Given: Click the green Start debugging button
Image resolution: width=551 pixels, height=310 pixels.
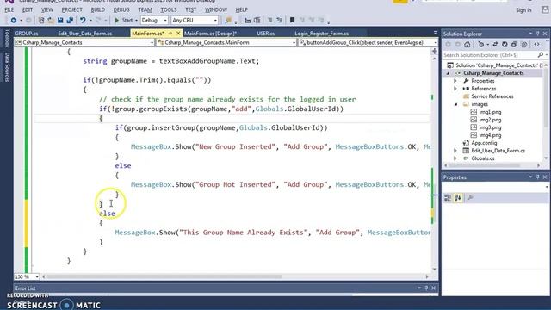Looking at the screenshot, I should [123, 21].
